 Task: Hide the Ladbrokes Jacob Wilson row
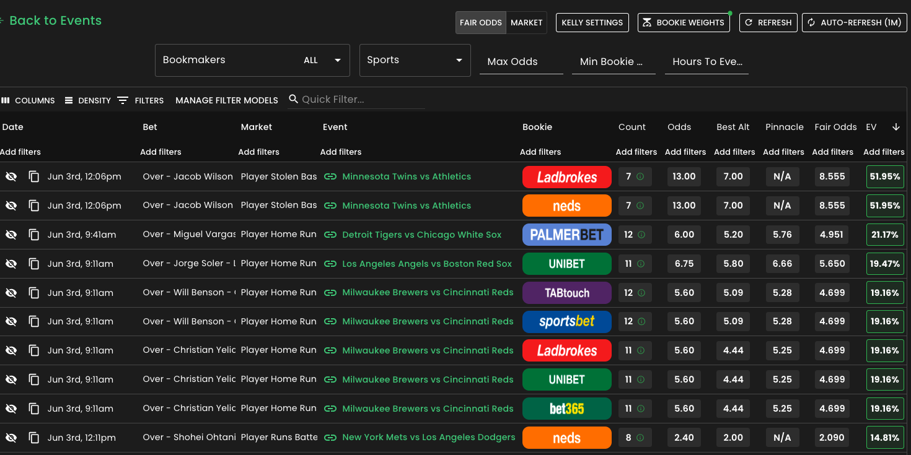(11, 176)
